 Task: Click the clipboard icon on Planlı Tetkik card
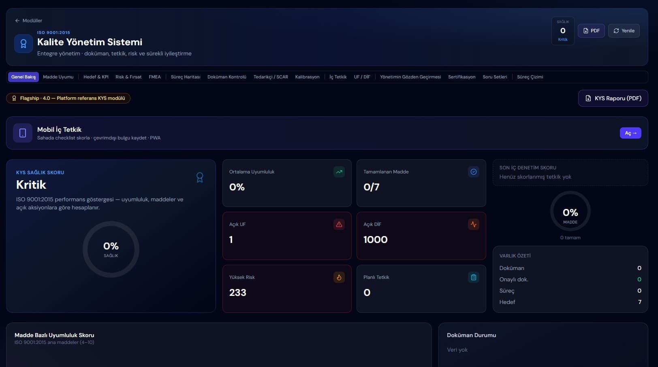pyautogui.click(x=473, y=277)
